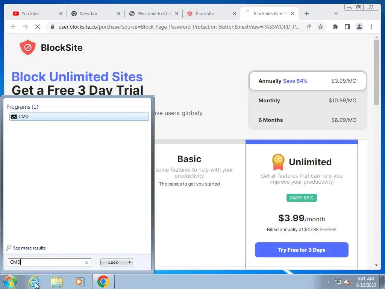
Task: Open Windows Media Player from taskbar
Action: pos(80,281)
